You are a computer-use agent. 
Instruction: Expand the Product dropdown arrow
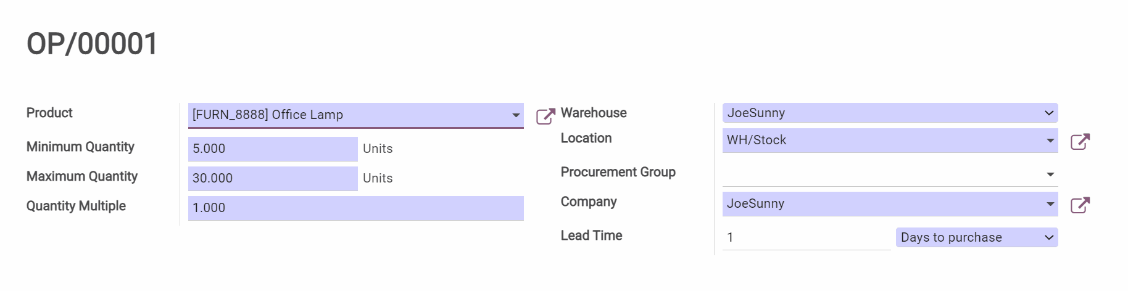tap(515, 115)
